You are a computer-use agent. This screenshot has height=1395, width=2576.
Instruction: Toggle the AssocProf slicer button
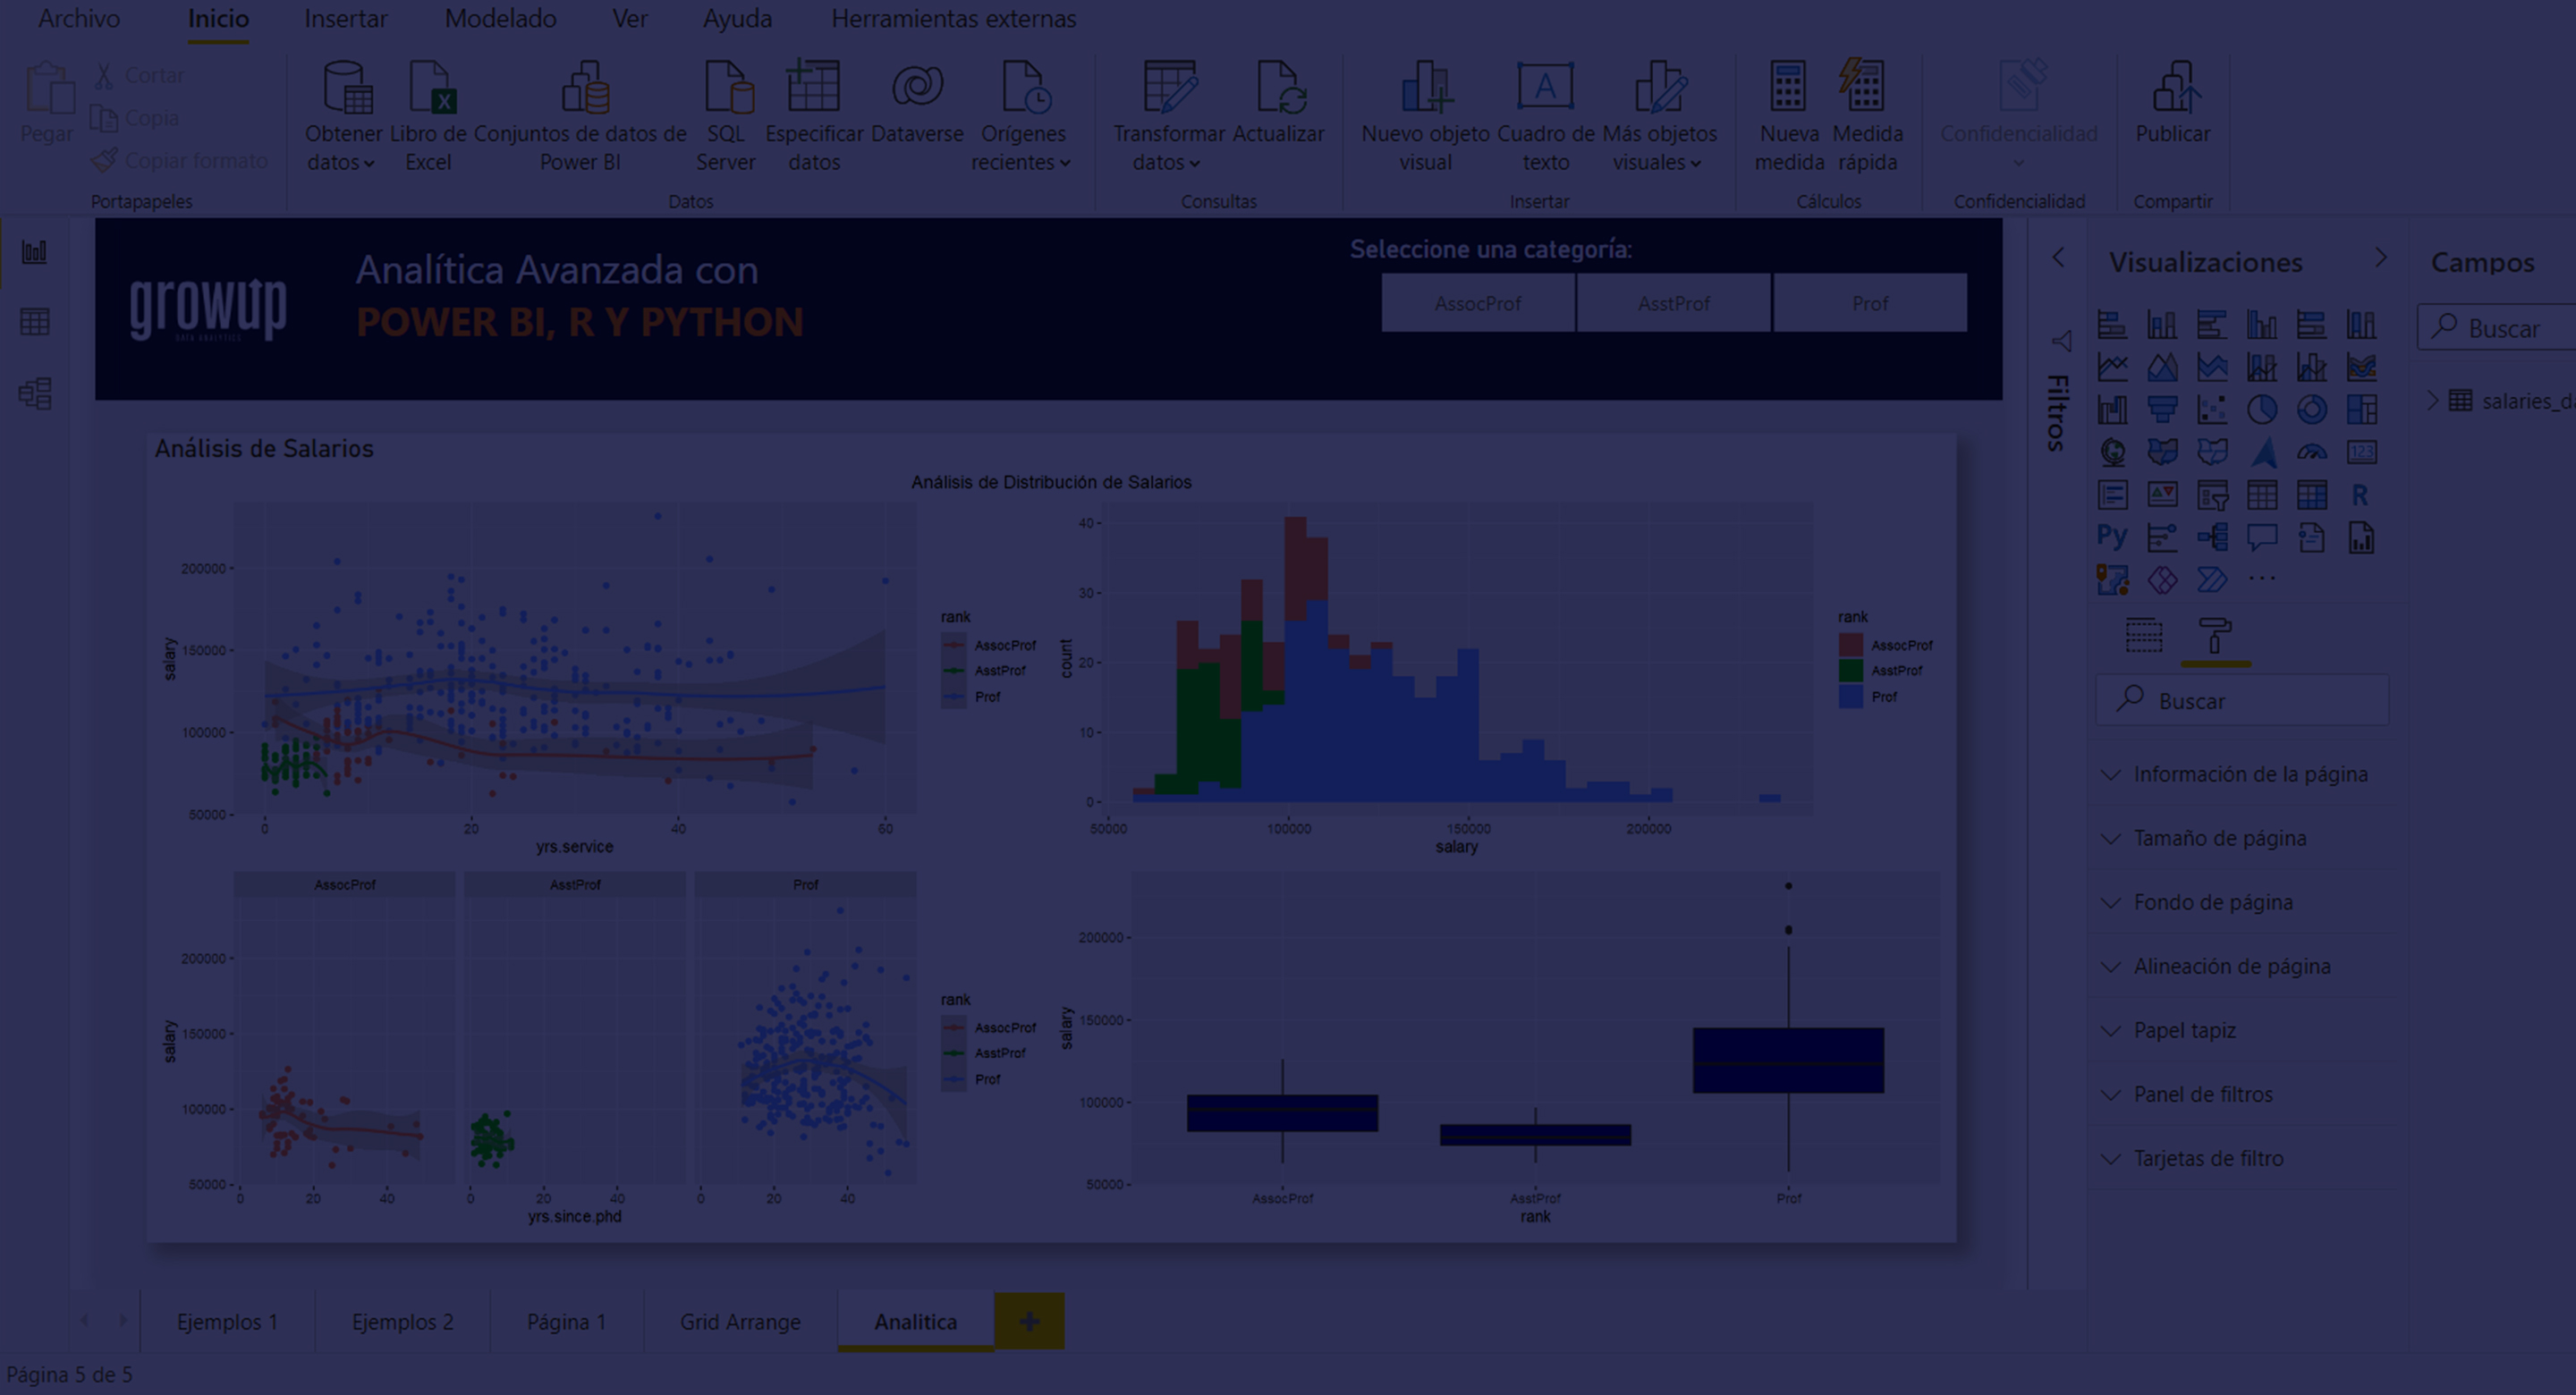pyautogui.click(x=1478, y=303)
